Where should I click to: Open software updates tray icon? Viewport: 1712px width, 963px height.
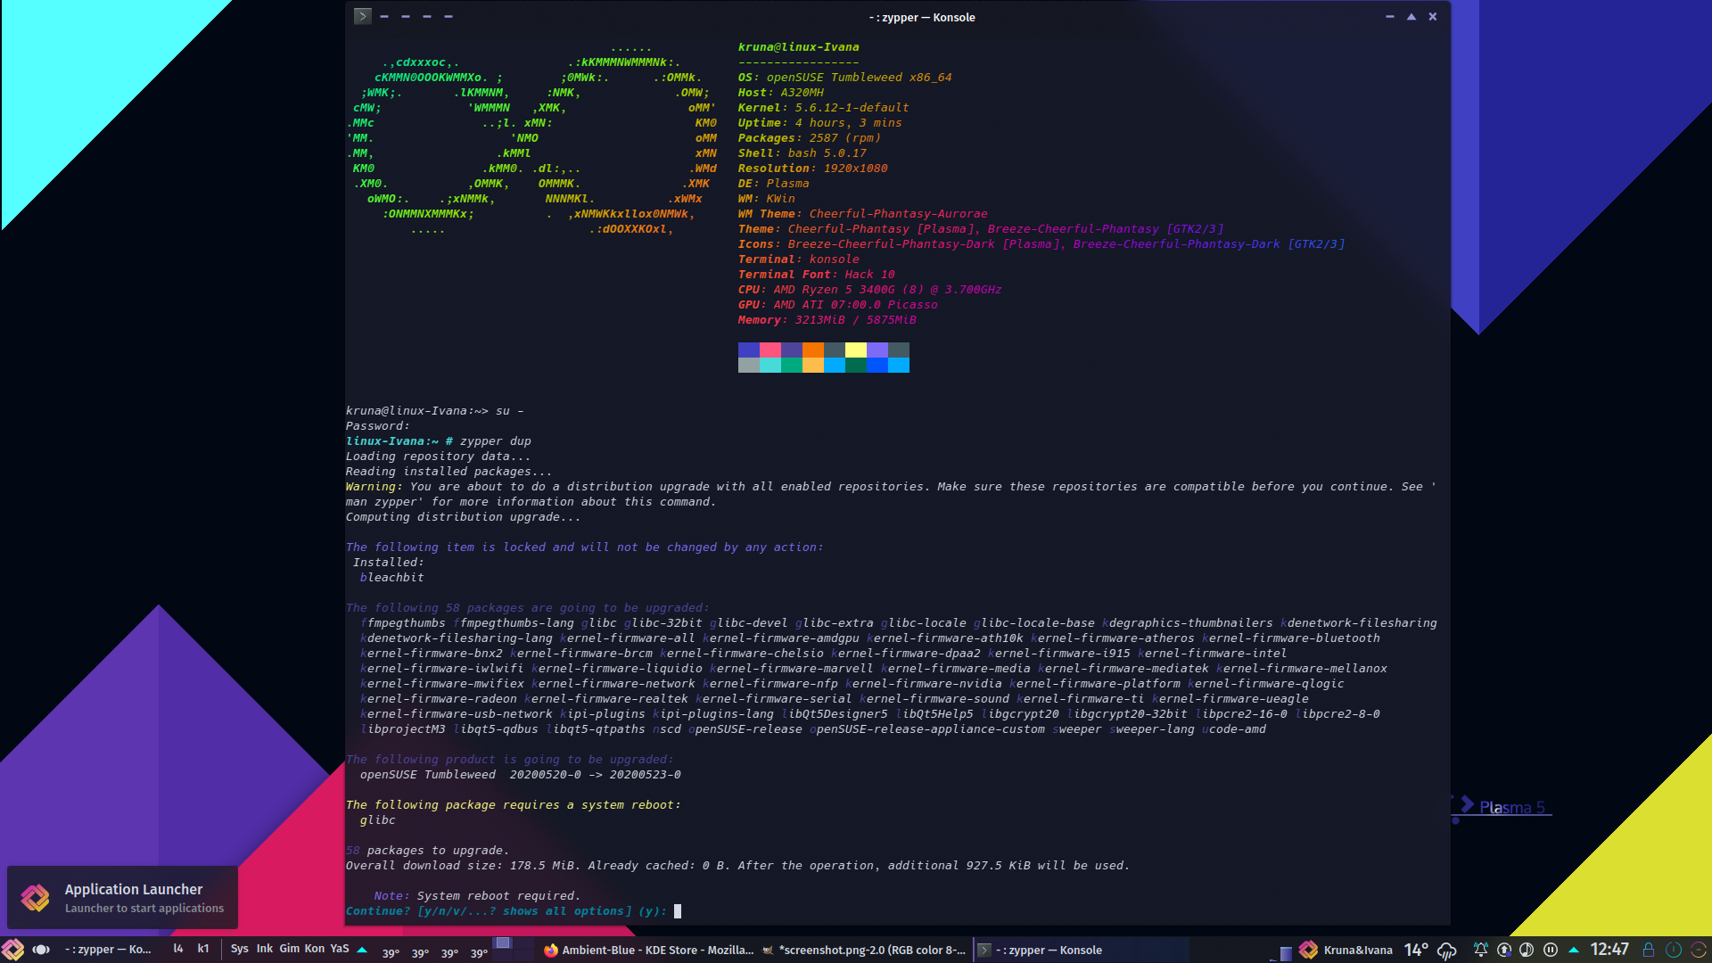1504,951
